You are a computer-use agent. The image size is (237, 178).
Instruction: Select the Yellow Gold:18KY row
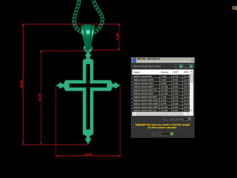[x=161, y=87]
